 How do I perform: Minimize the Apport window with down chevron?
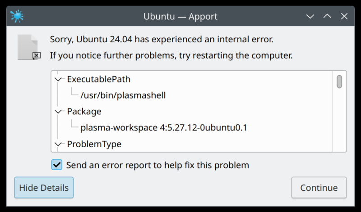[310, 16]
